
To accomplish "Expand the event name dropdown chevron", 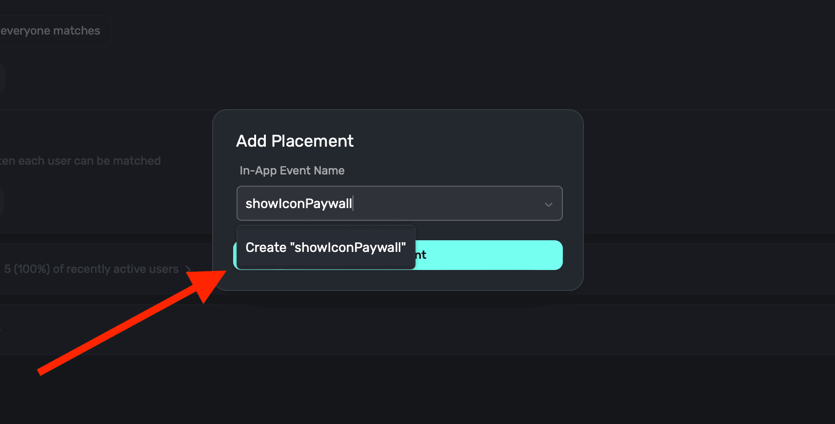I will point(549,204).
